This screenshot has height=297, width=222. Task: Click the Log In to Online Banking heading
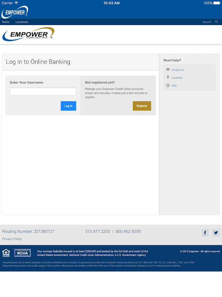(x=38, y=62)
